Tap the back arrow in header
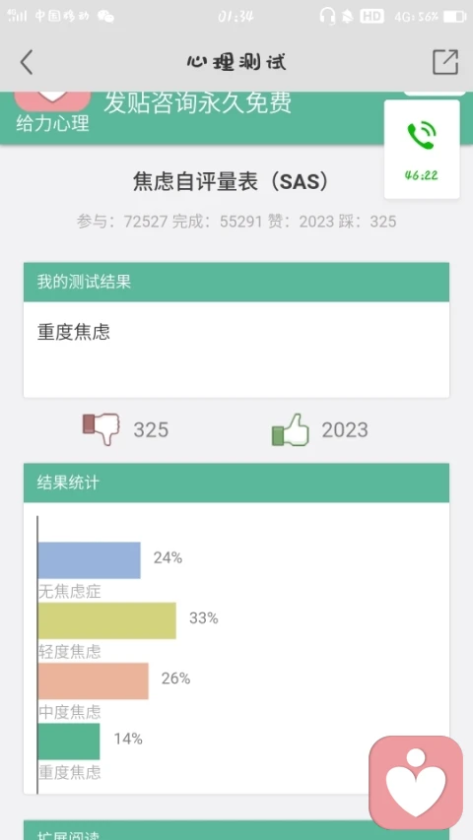 (27, 62)
